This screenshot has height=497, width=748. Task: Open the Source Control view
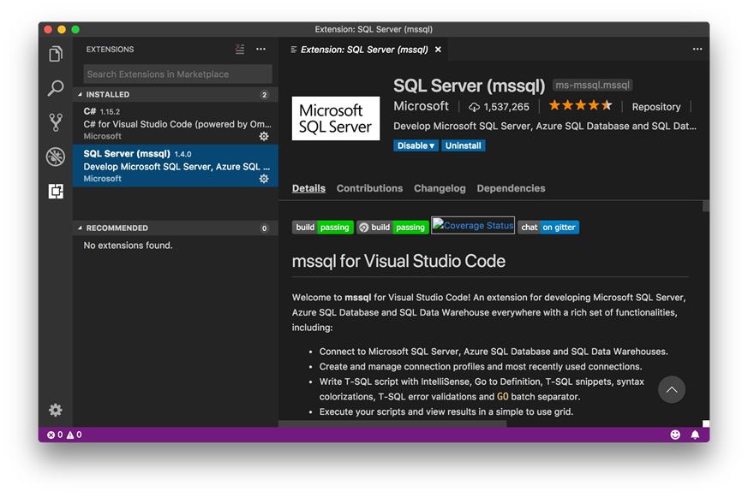tap(56, 122)
